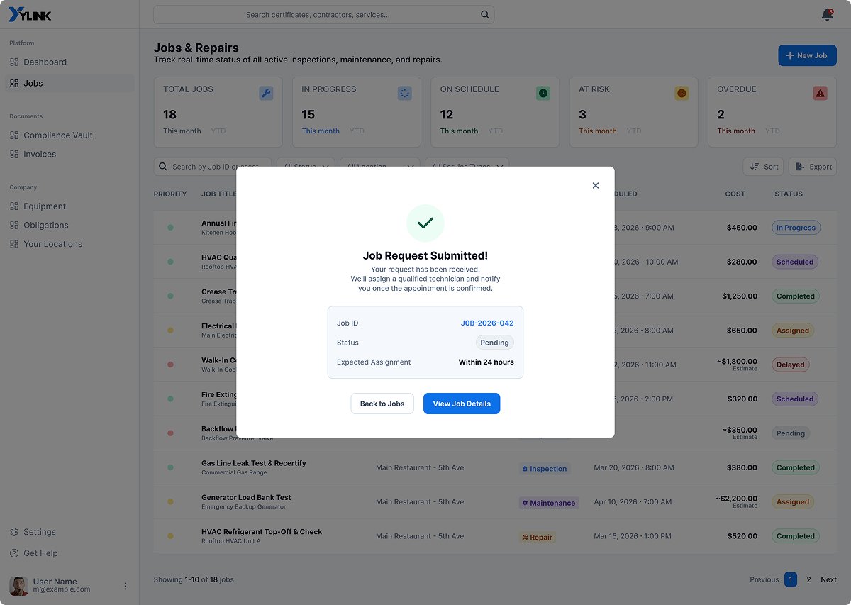Click the Export button
The height and width of the screenshot is (605, 851).
[813, 167]
